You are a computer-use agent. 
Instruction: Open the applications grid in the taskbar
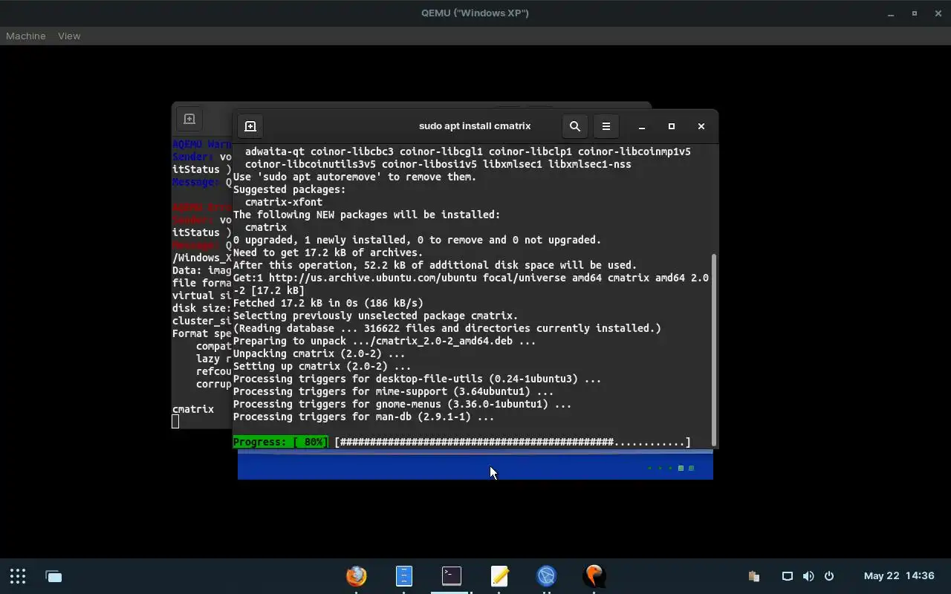click(x=18, y=576)
